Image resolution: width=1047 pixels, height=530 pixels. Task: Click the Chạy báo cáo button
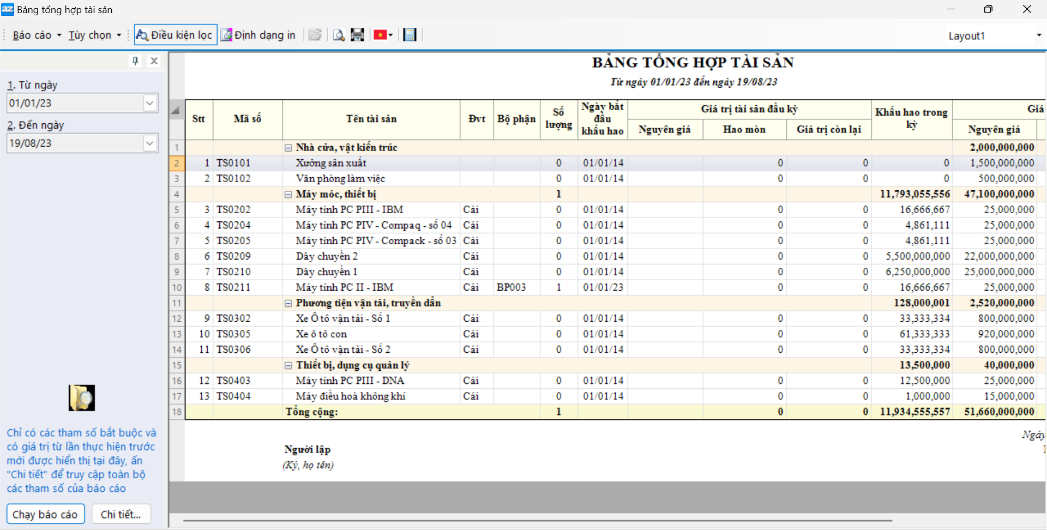pyautogui.click(x=45, y=514)
